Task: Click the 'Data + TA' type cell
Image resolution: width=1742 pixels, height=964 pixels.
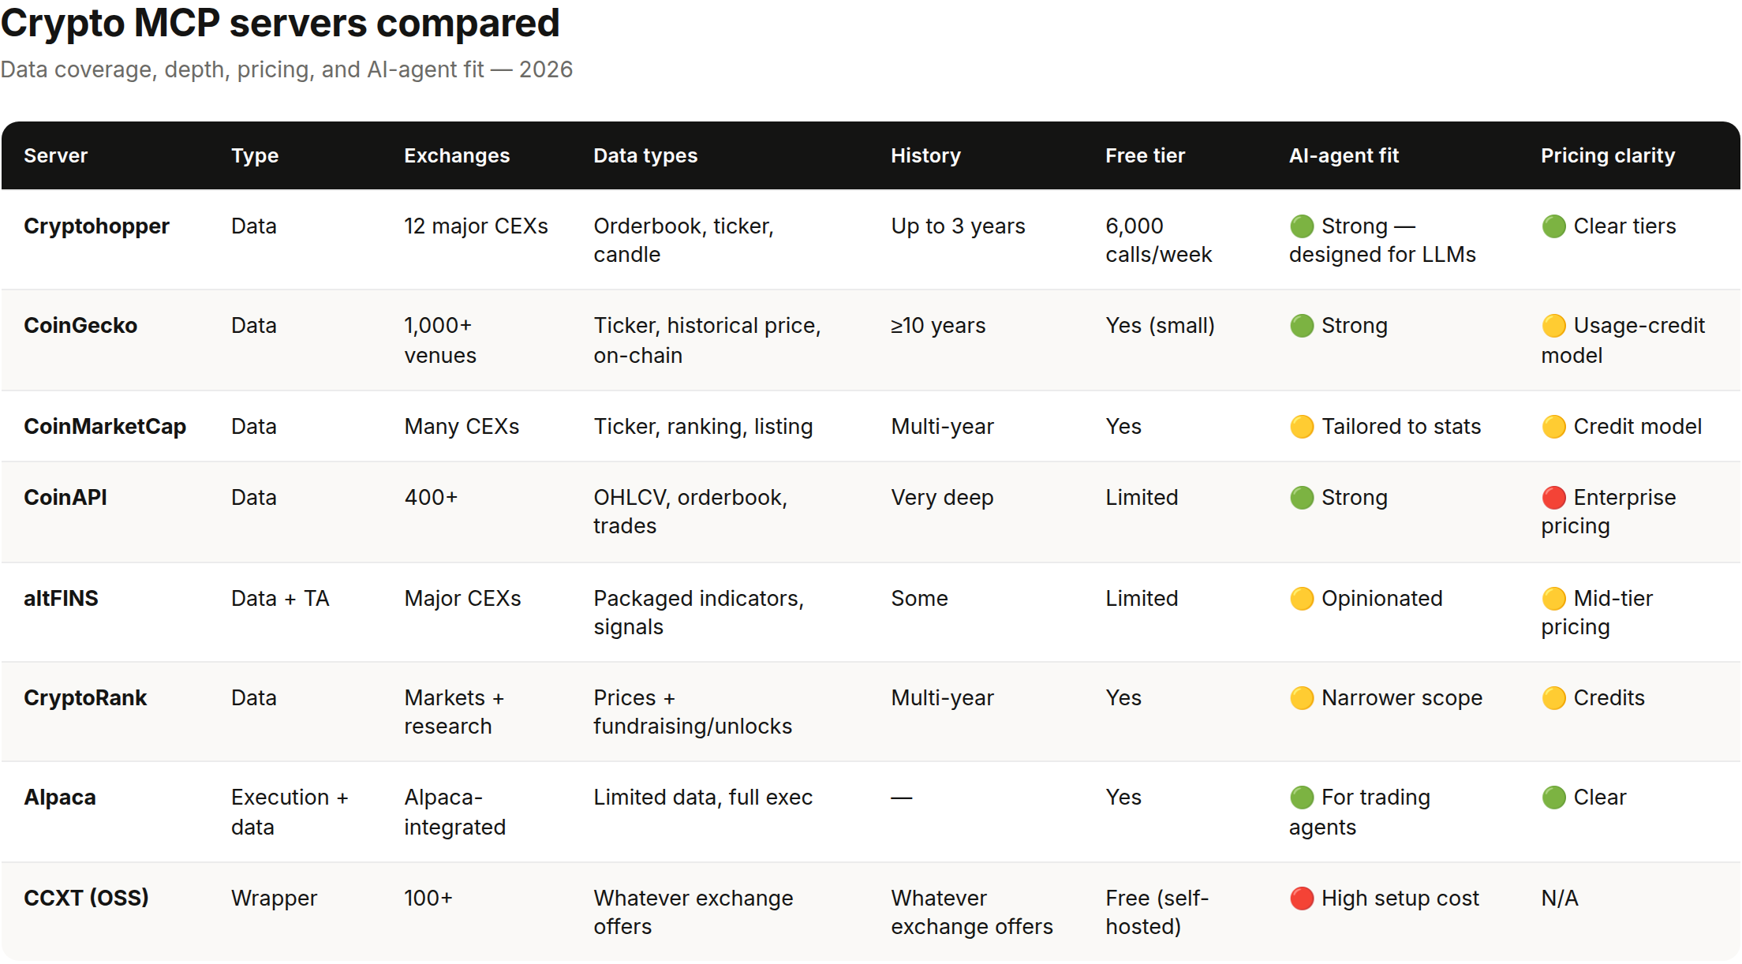Action: click(x=280, y=599)
